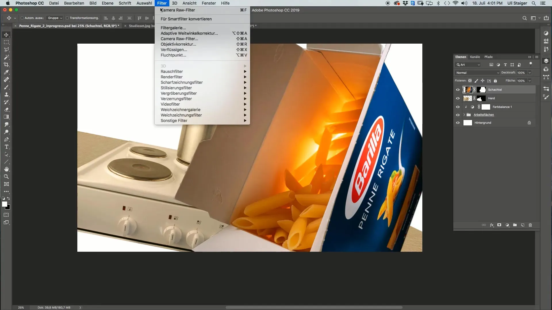Select the Move tool in toolbox
The image size is (552, 310).
(x=6, y=35)
